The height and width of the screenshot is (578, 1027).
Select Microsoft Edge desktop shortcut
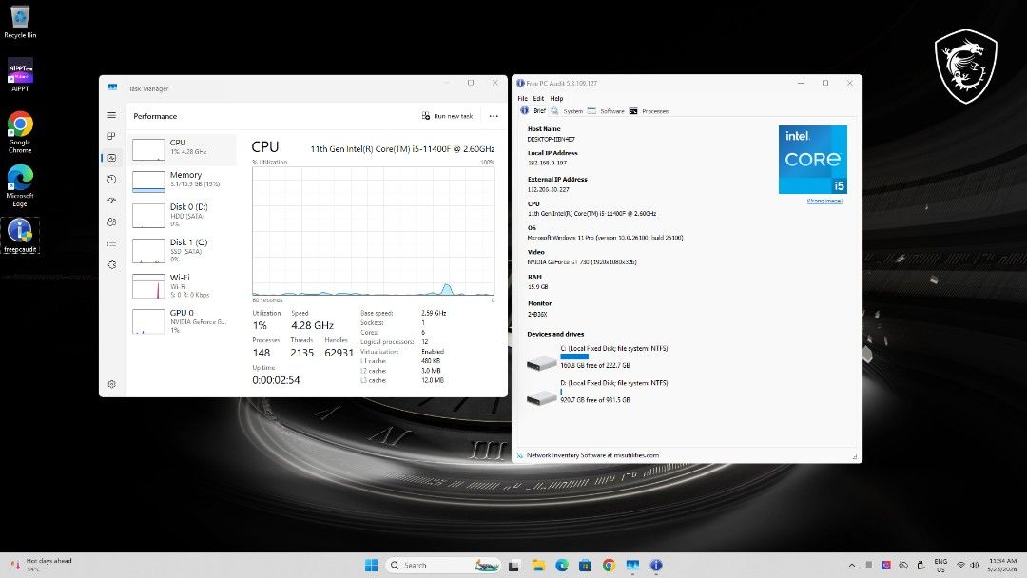click(20, 186)
